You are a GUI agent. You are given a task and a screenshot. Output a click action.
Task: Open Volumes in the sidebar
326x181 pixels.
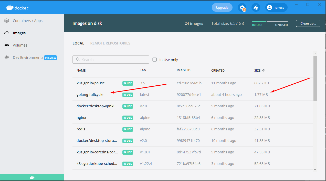coord(20,45)
